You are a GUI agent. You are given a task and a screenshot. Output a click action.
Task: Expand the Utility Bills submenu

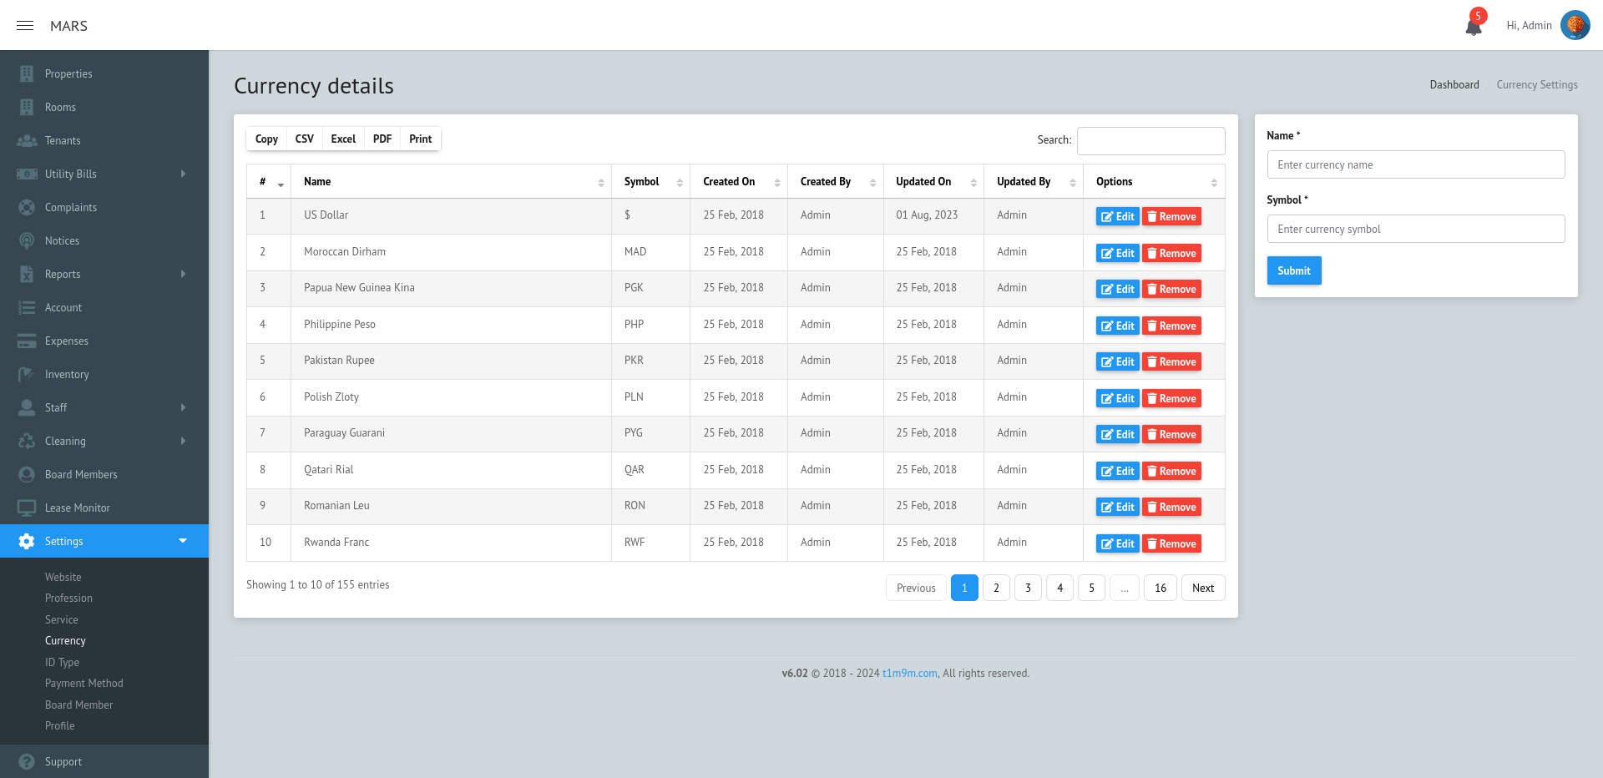[x=104, y=174]
